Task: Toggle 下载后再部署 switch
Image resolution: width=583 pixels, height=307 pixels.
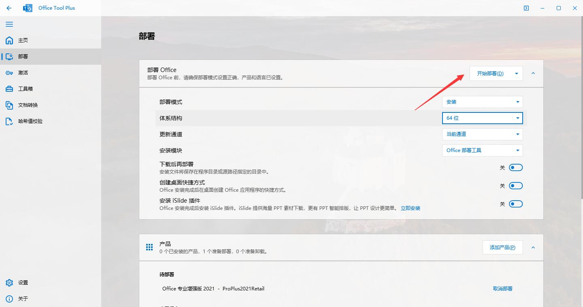Action: pyautogui.click(x=516, y=167)
